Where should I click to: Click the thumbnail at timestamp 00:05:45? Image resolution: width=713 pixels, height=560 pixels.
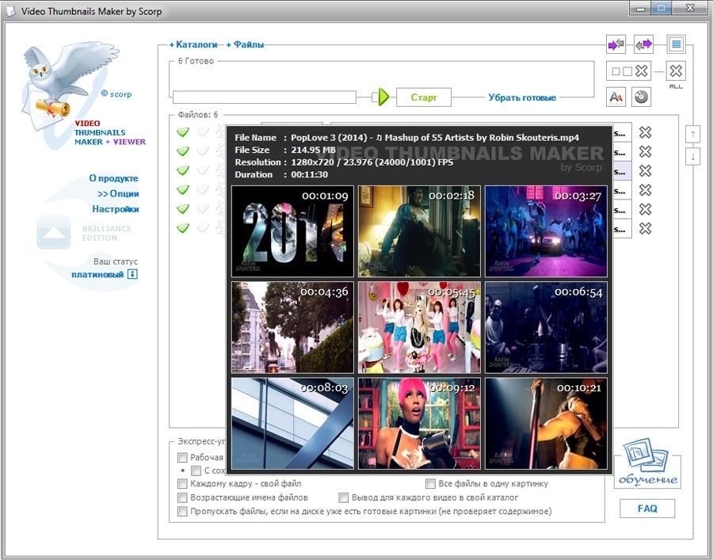419,327
